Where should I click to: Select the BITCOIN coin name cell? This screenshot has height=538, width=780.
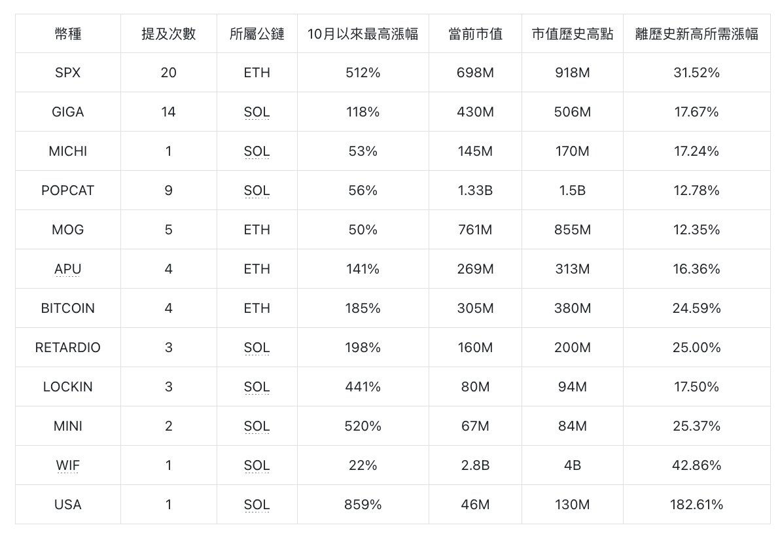click(68, 308)
